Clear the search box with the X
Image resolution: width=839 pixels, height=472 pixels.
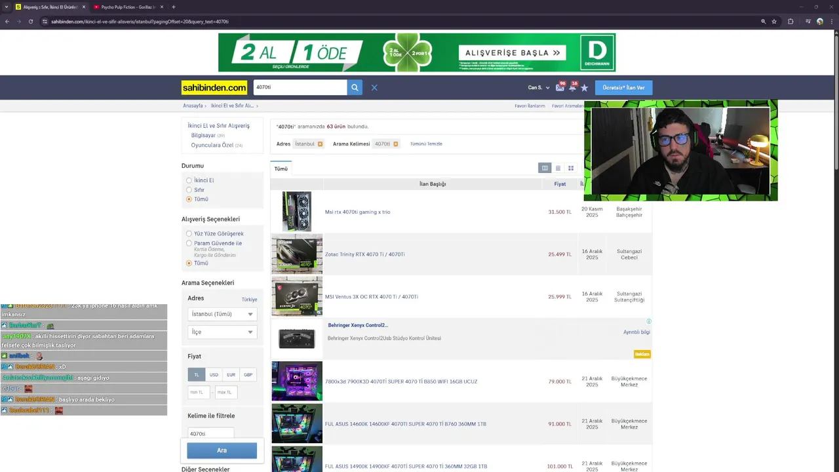coord(374,87)
